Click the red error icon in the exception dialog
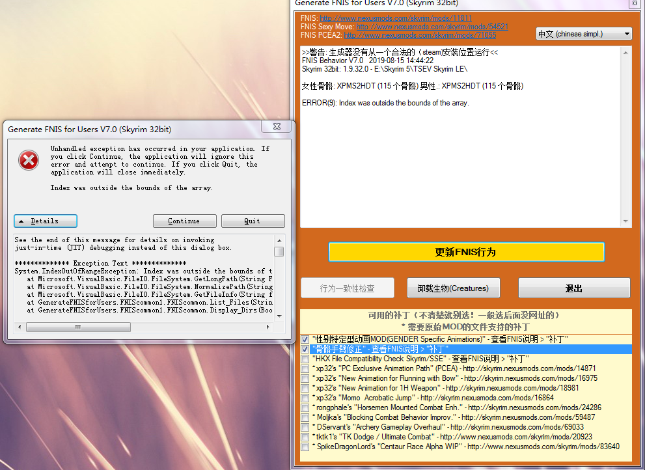The height and width of the screenshot is (470, 645). point(29,160)
